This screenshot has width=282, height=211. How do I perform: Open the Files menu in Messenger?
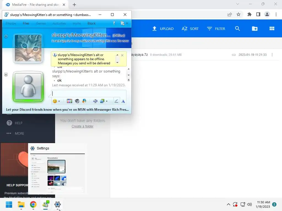click(x=26, y=23)
